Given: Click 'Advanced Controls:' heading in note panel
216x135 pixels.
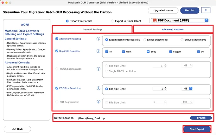Looking at the screenshot, I should click(x=17, y=62).
